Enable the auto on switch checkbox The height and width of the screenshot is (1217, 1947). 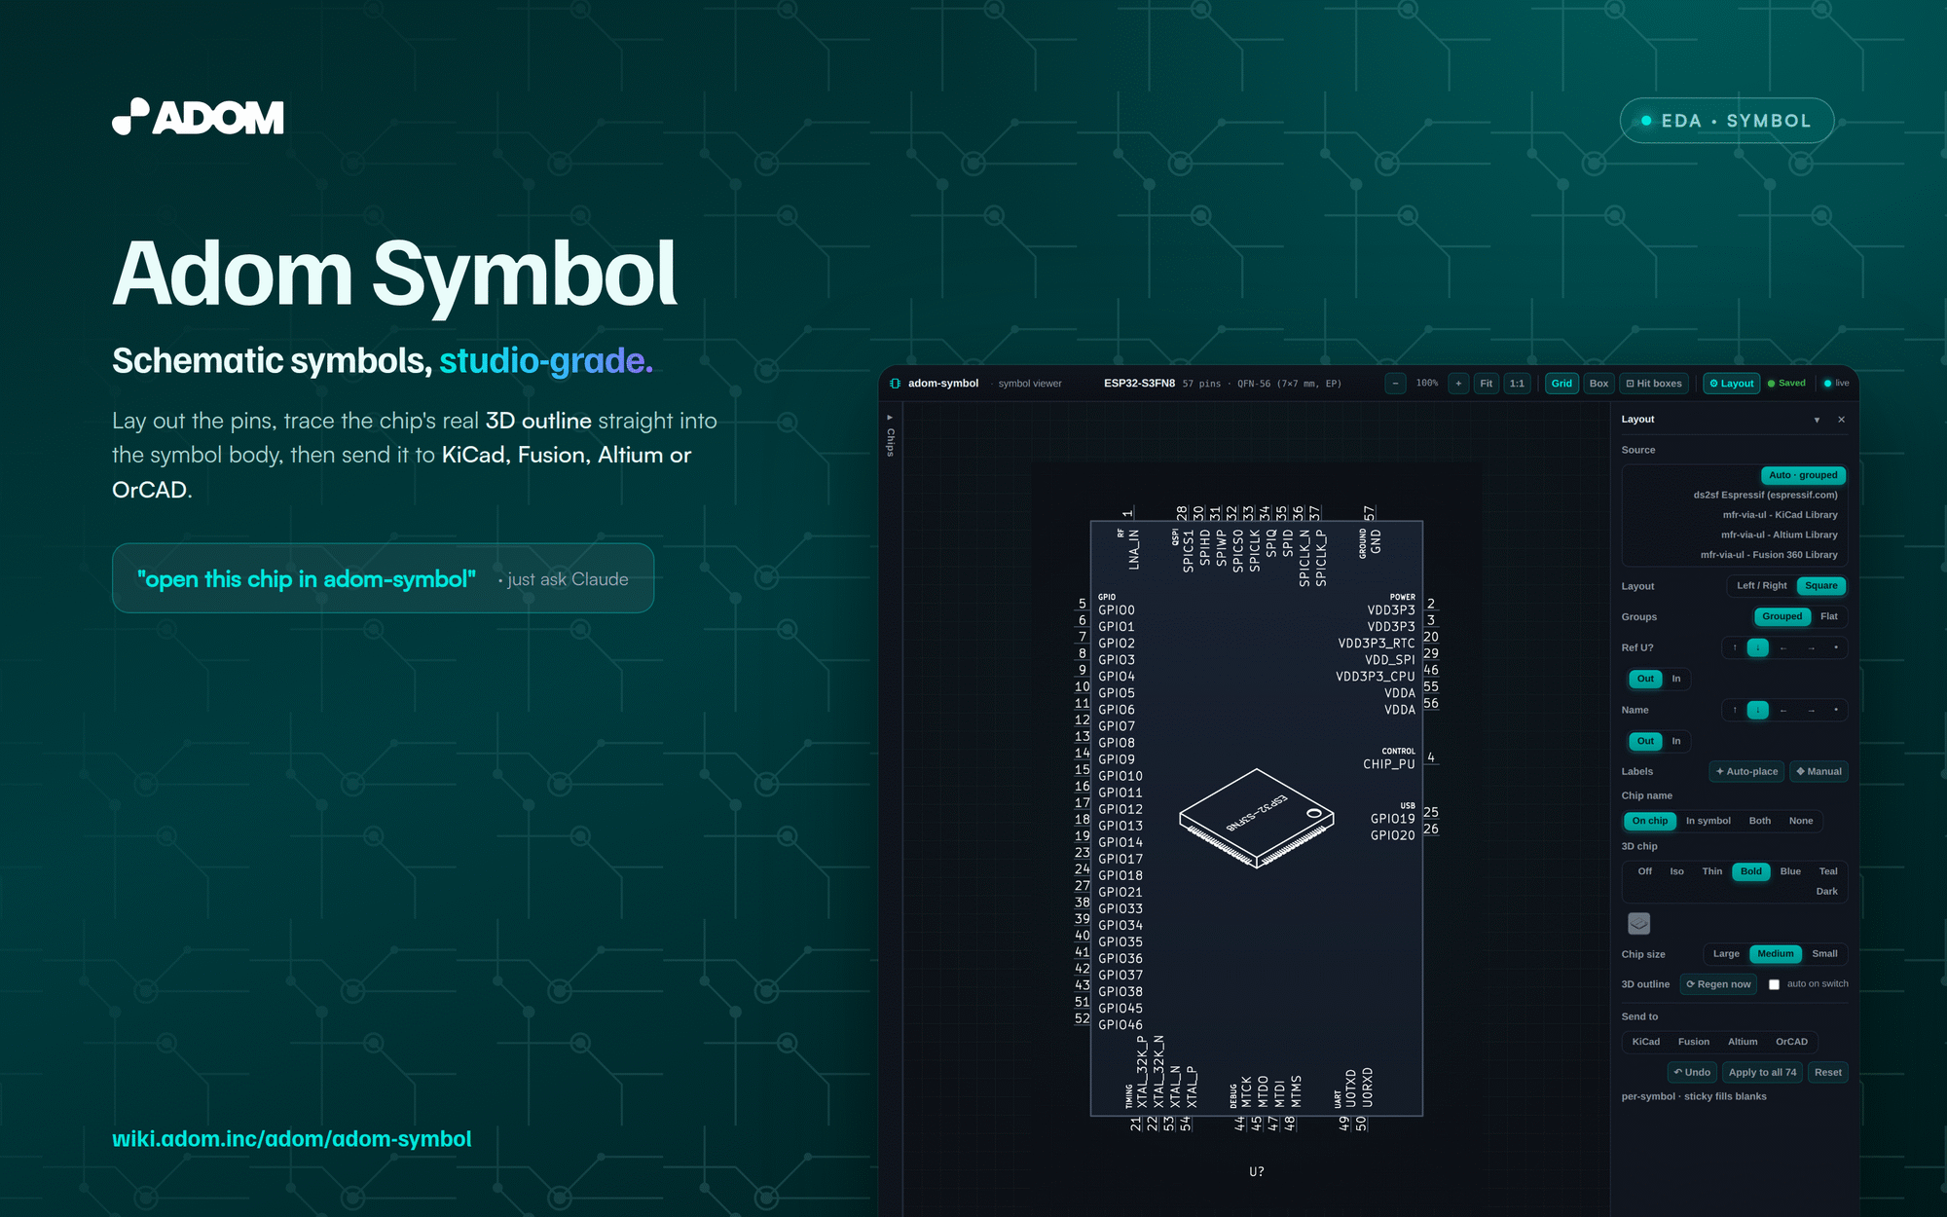pyautogui.click(x=1774, y=984)
